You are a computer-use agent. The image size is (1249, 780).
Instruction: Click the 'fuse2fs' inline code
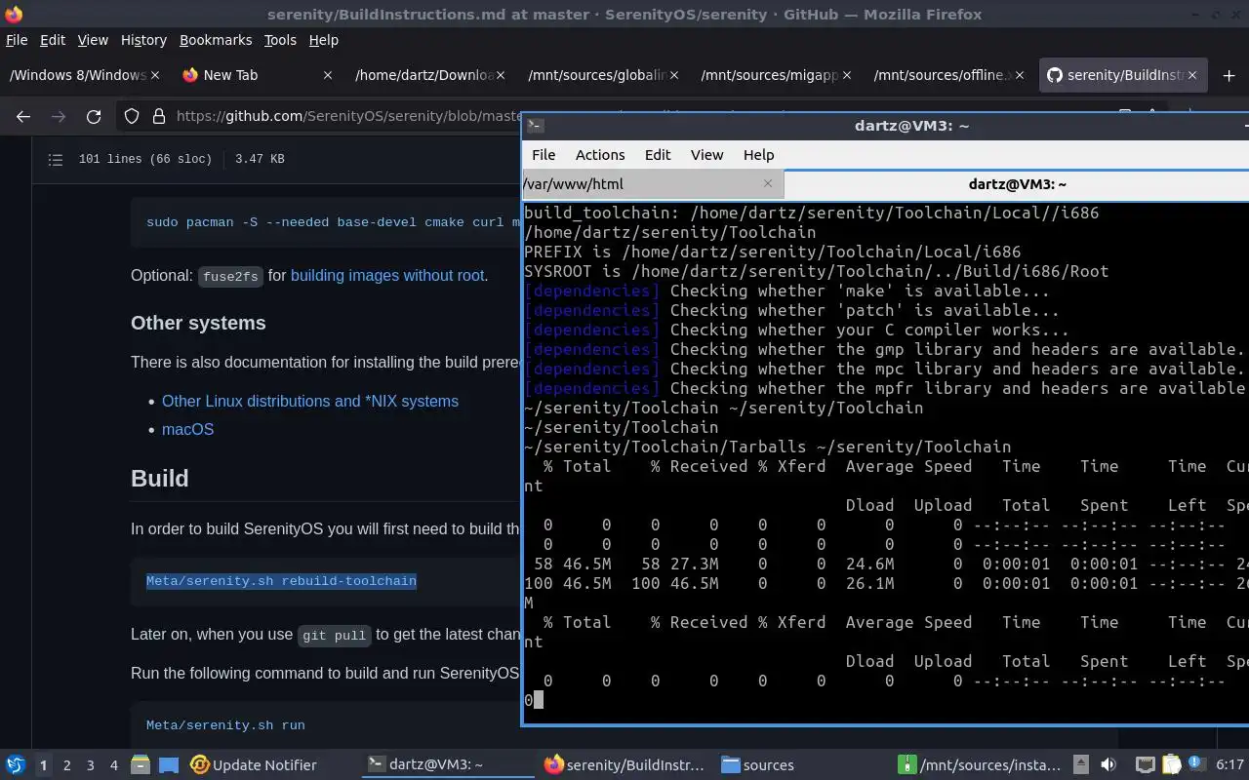[x=230, y=277]
